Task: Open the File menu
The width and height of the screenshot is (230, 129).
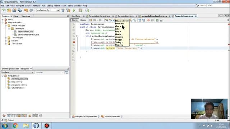Action: click(3, 6)
